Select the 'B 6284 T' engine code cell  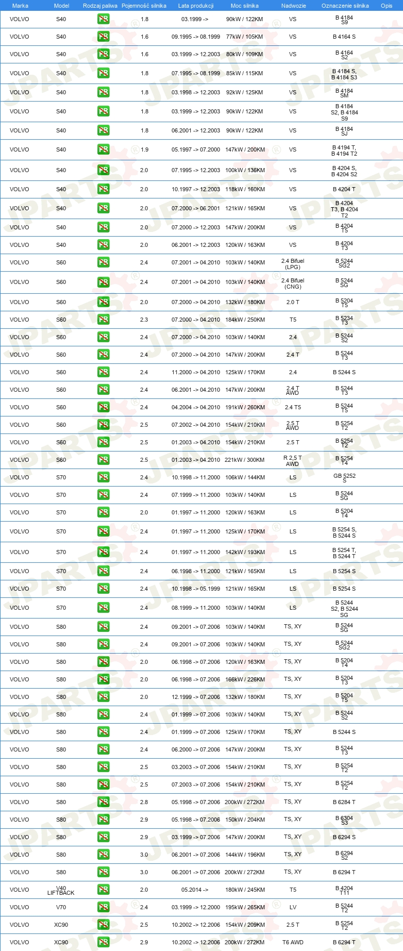coord(344,802)
